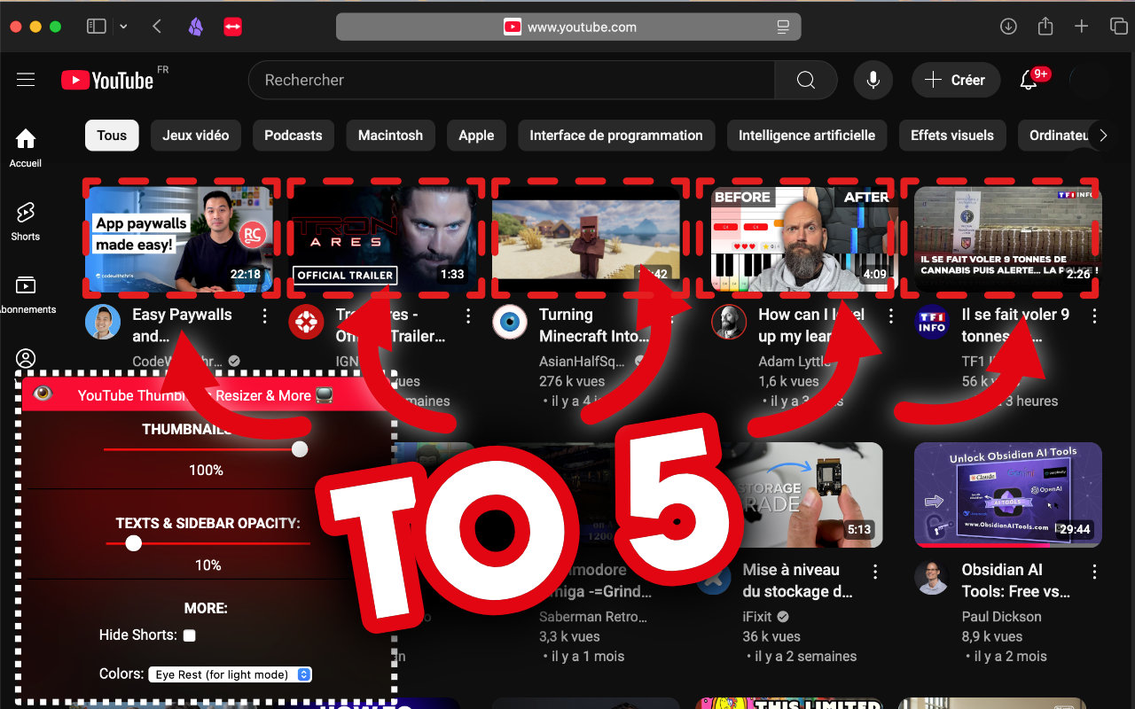The width and height of the screenshot is (1135, 709).
Task: Open the Il se fait voler title
Action: click(1016, 325)
